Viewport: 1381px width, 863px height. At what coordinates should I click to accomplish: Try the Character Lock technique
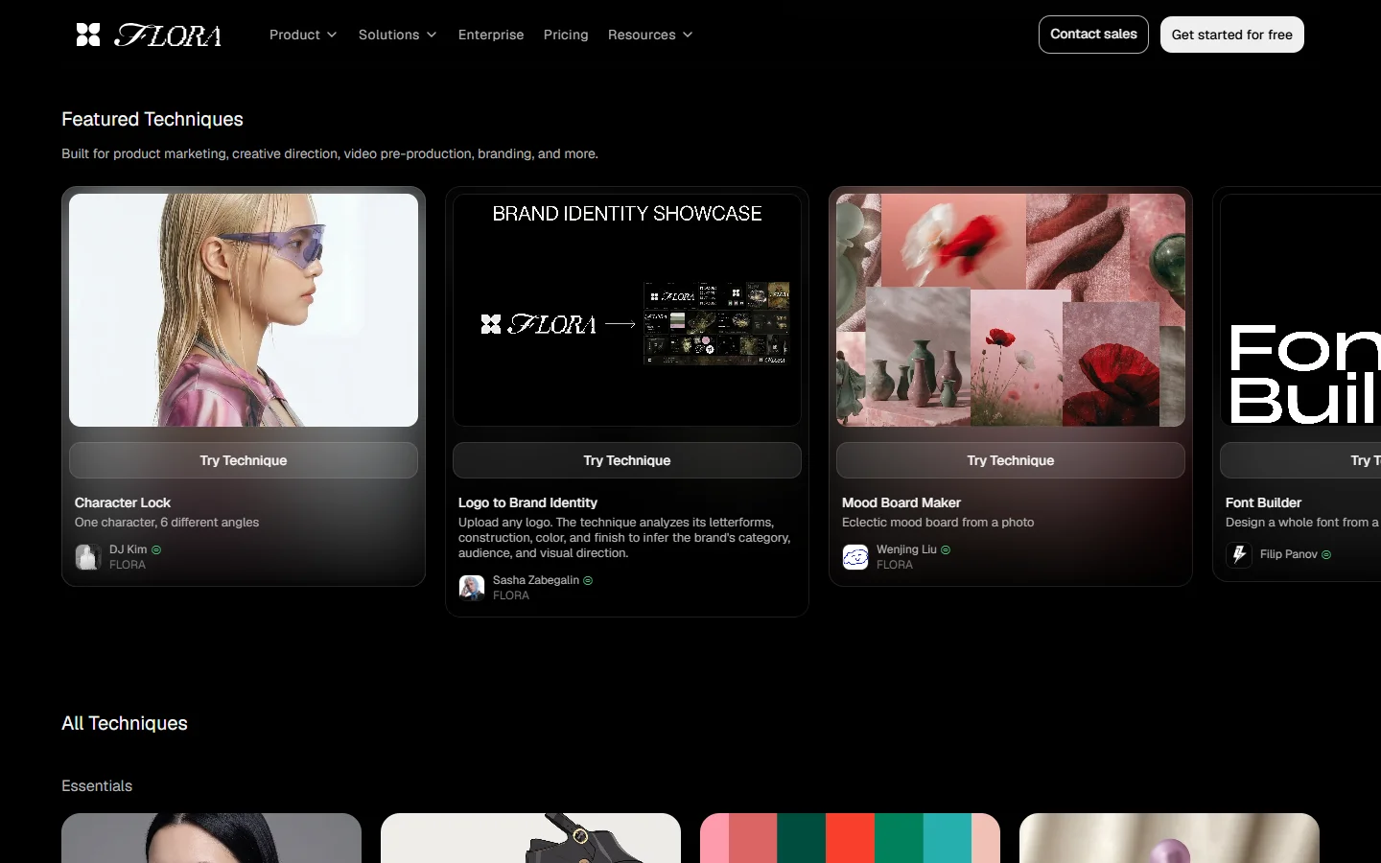pos(244,460)
